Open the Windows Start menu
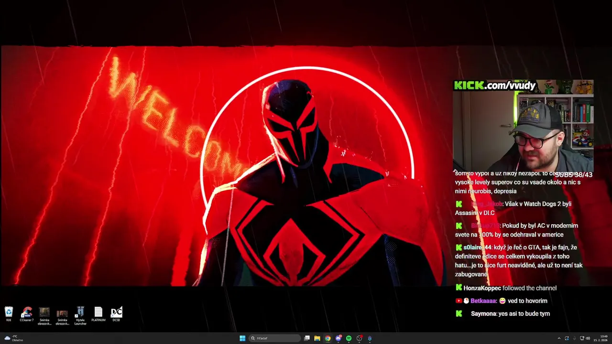 pyautogui.click(x=242, y=338)
